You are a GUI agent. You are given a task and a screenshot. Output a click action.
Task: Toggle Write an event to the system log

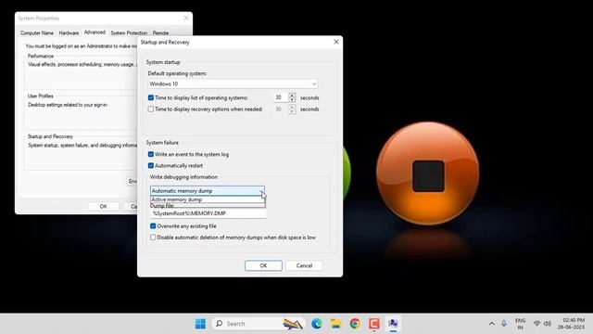[x=151, y=154]
